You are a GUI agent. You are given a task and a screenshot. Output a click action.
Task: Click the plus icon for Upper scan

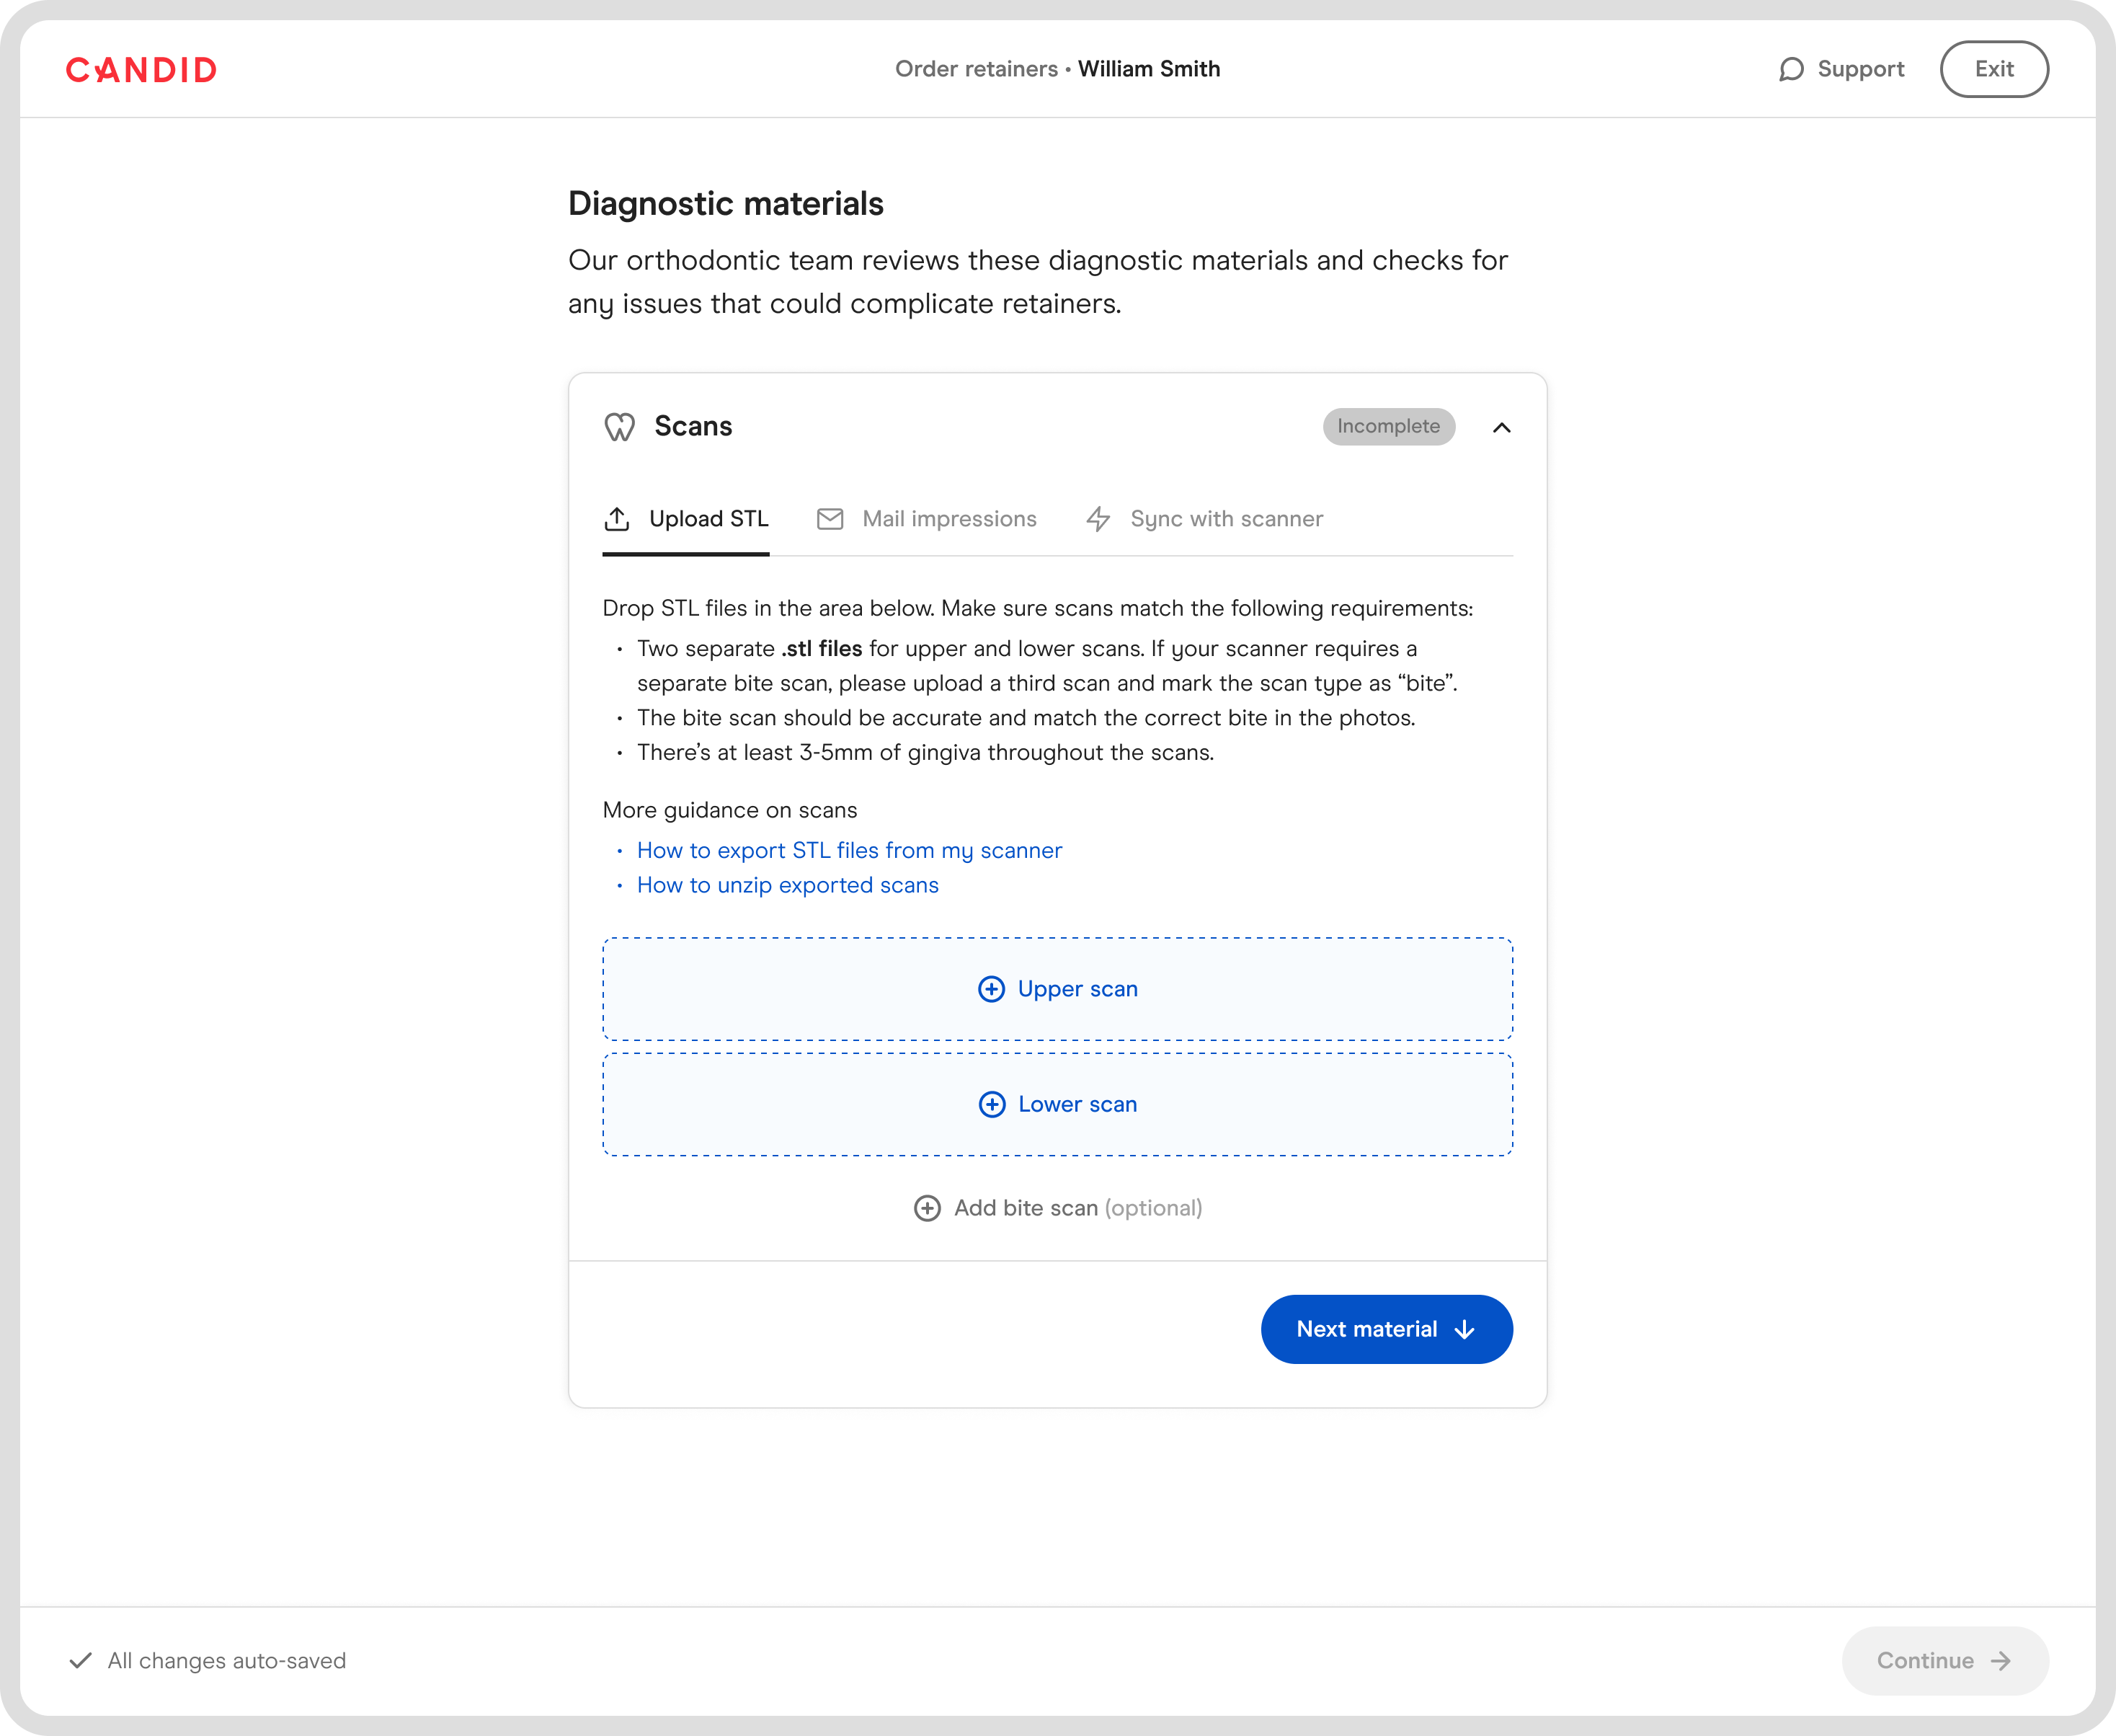[x=990, y=989]
